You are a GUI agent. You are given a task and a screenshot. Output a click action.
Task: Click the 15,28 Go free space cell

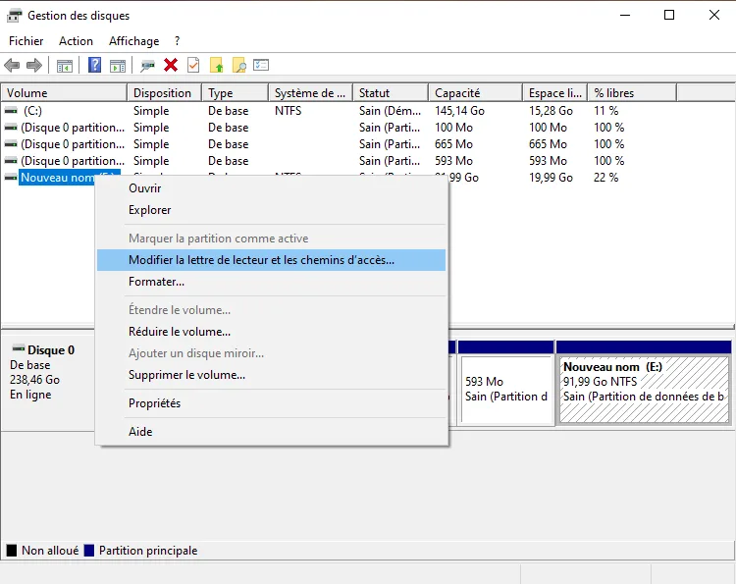(x=551, y=111)
